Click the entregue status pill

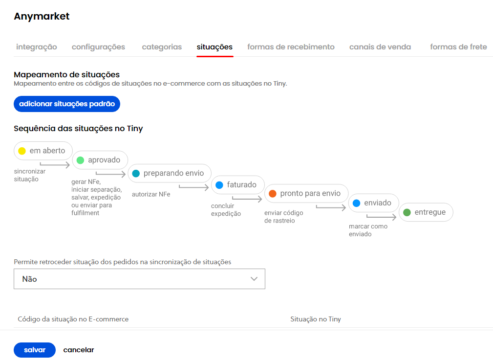point(426,212)
